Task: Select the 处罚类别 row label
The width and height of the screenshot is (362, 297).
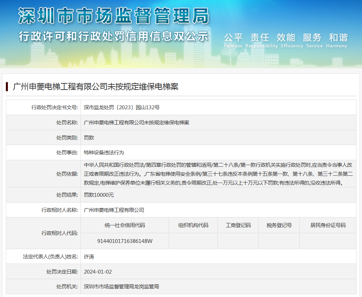Action: [x=67, y=138]
